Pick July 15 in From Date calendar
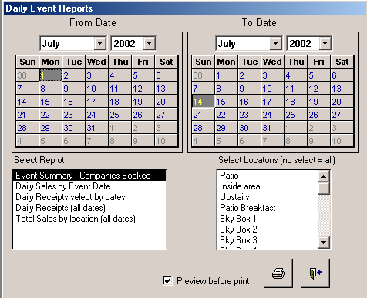The width and height of the screenshot is (367, 298). (x=50, y=102)
